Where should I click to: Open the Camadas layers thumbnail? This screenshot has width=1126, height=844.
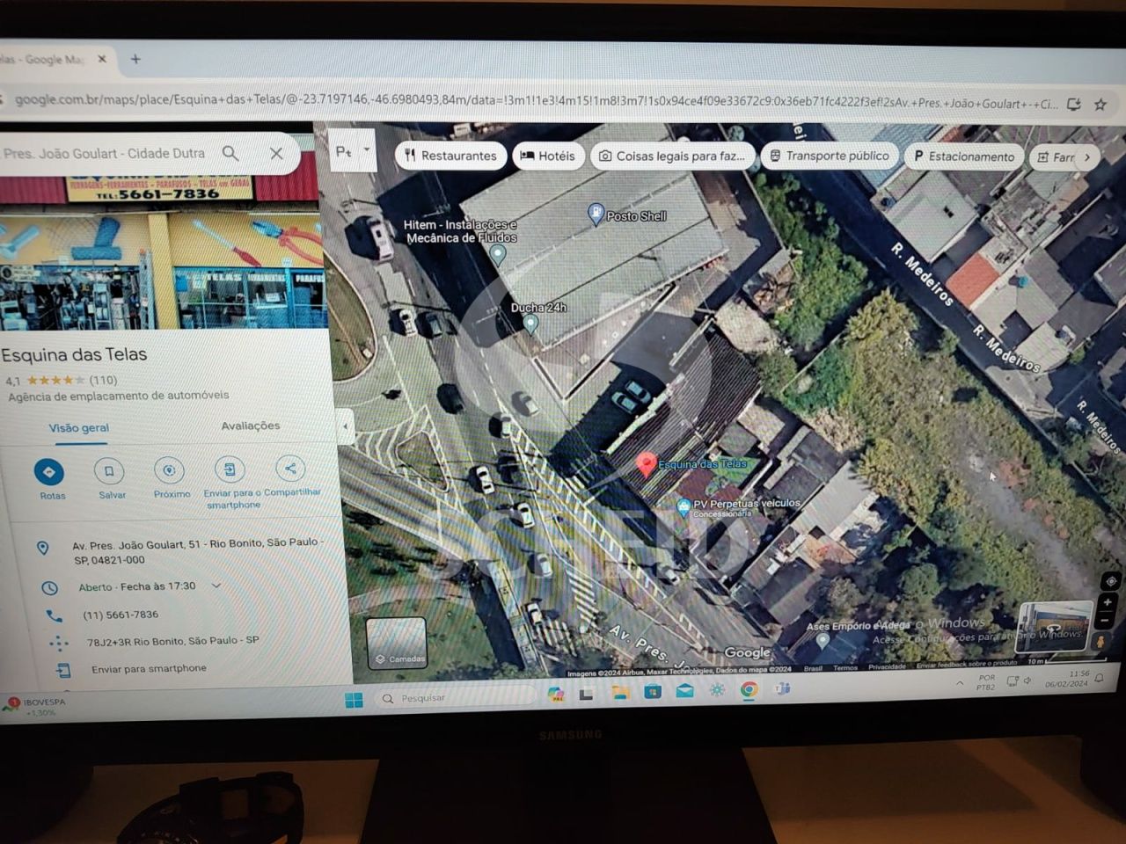click(396, 642)
